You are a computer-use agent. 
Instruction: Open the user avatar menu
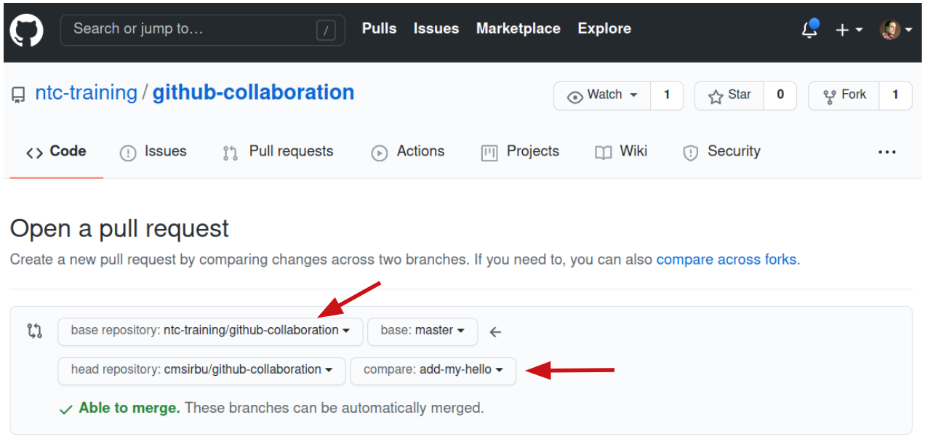[x=895, y=30]
